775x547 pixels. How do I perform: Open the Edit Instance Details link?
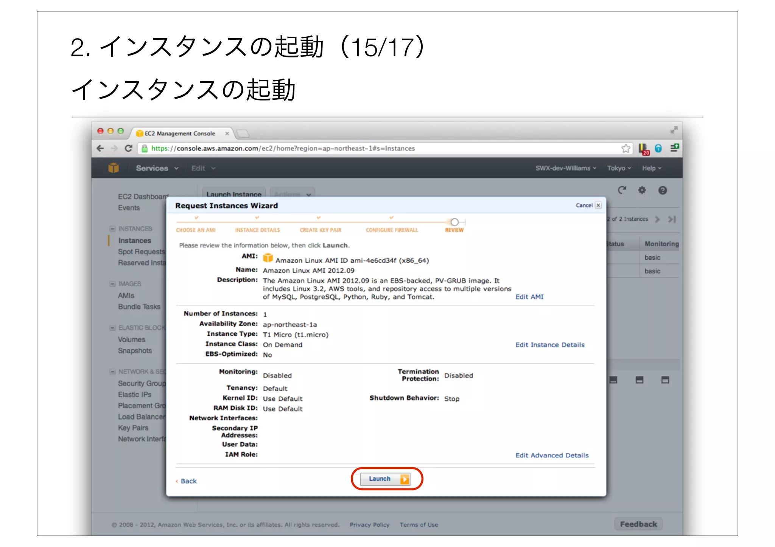549,345
